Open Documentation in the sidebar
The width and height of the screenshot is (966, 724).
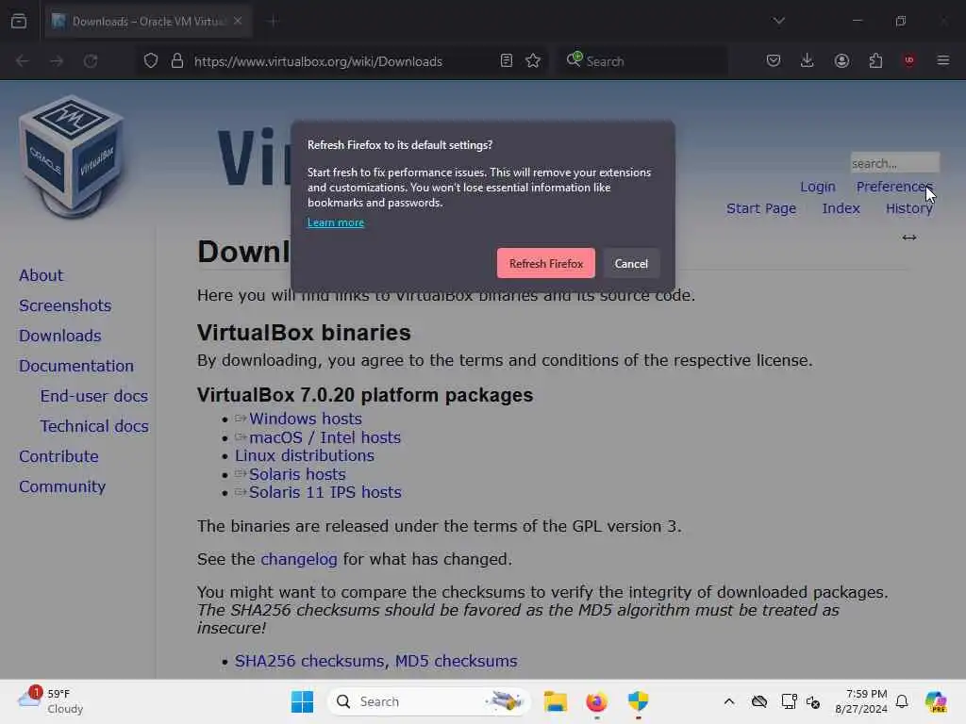coord(76,367)
